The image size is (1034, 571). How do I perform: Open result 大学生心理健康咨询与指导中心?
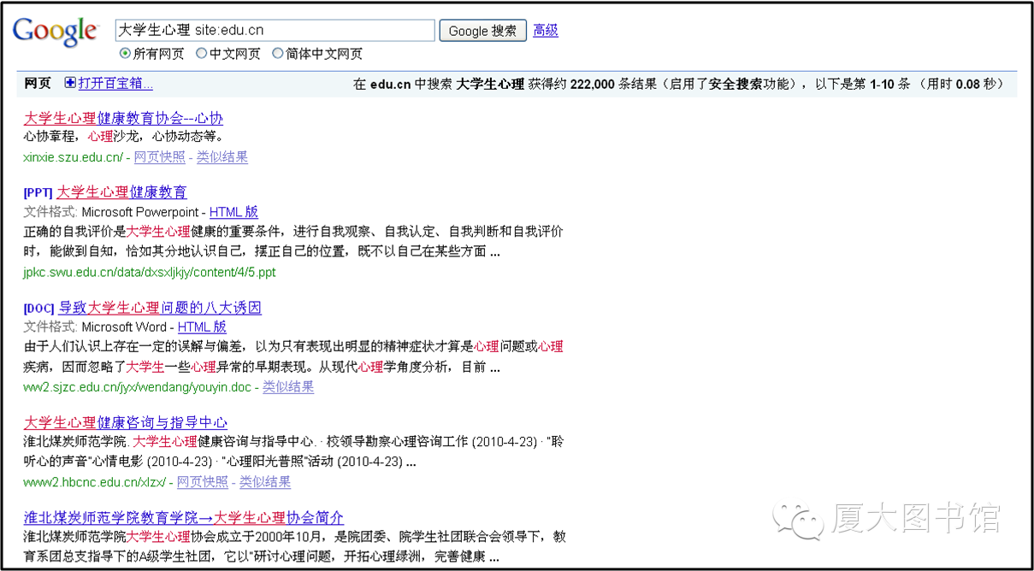coord(126,422)
